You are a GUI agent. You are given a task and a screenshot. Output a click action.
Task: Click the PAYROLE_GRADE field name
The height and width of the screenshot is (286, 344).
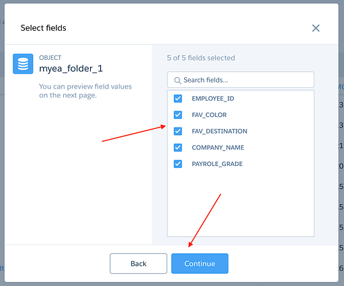coord(217,164)
